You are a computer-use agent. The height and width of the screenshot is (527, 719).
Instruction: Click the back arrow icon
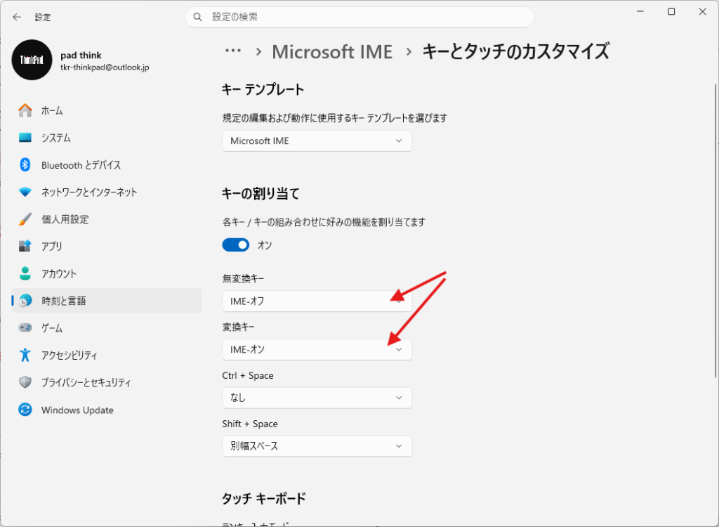point(17,17)
